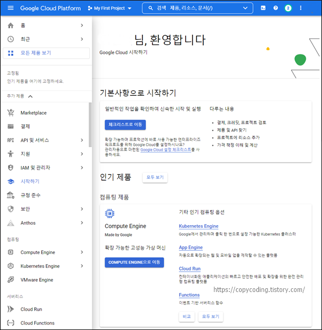Open the vertical three-dot settings menu
322x330 pixels.
point(301,8)
